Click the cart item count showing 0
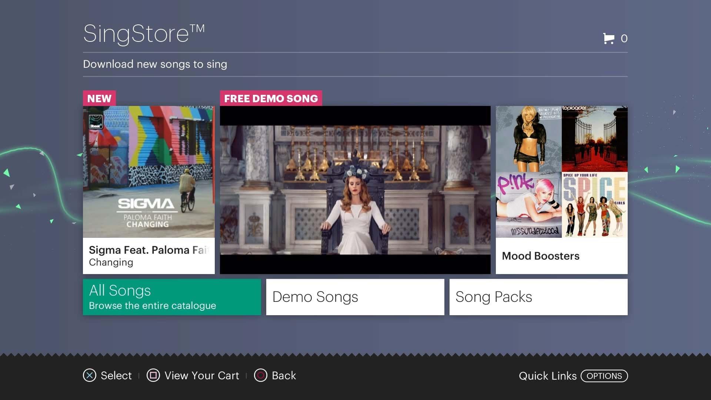The image size is (711, 400). point(624,38)
